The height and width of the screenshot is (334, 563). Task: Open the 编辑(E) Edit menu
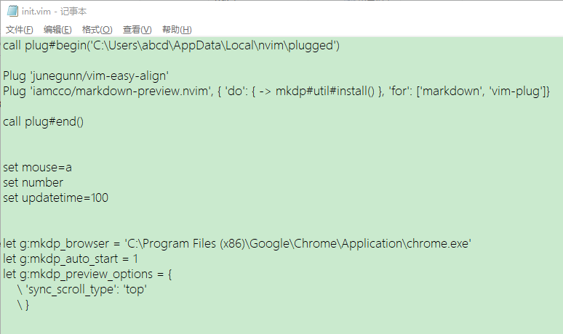pyautogui.click(x=57, y=30)
